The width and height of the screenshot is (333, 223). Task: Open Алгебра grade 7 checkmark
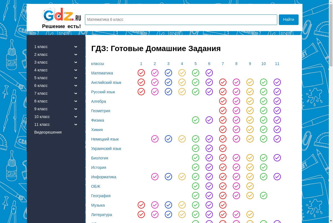click(x=223, y=101)
